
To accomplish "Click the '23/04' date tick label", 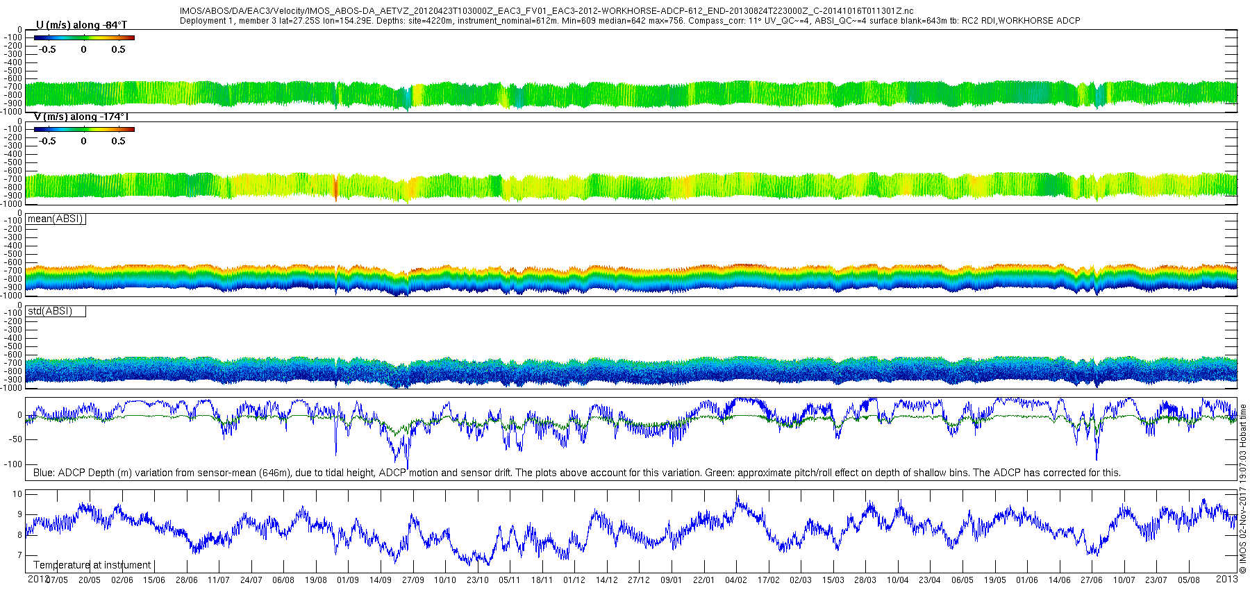I will [x=930, y=580].
